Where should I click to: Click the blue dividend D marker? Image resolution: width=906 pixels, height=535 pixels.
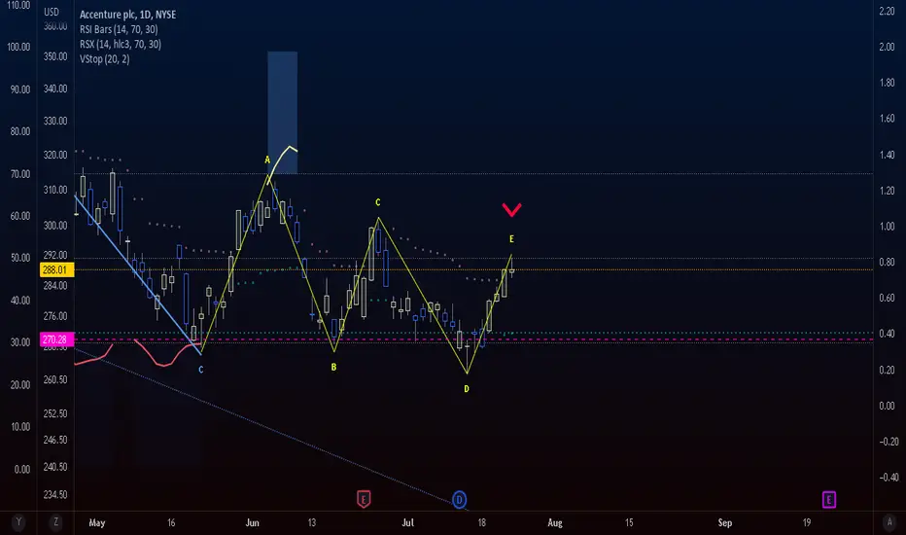(460, 500)
